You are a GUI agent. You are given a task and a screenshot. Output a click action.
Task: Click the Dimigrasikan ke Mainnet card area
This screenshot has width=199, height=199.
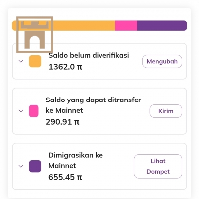(99, 166)
